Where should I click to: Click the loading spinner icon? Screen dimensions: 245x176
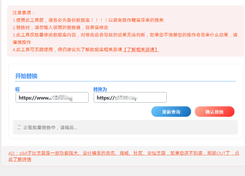19,127
